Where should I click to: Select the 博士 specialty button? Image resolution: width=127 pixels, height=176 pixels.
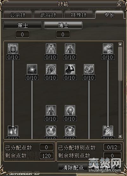coord(63,26)
